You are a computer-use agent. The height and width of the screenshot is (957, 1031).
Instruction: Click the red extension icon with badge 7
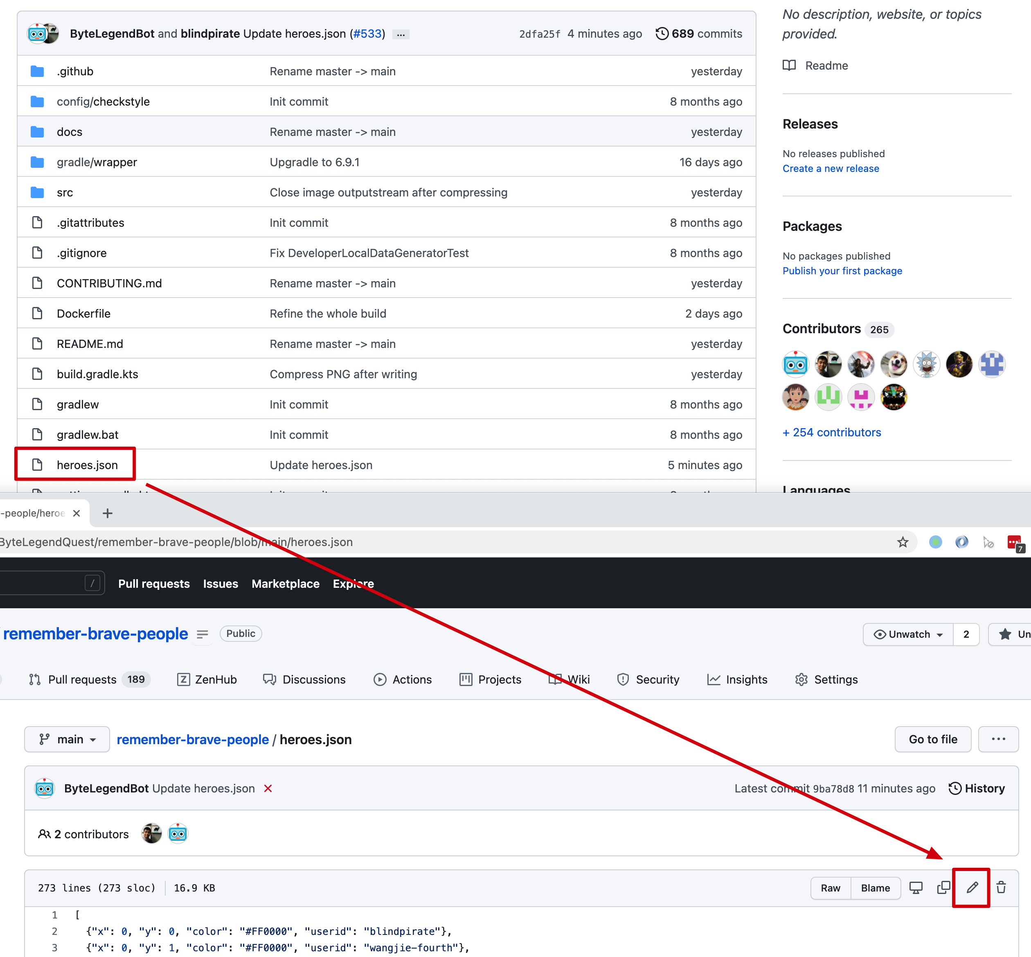tap(1015, 543)
